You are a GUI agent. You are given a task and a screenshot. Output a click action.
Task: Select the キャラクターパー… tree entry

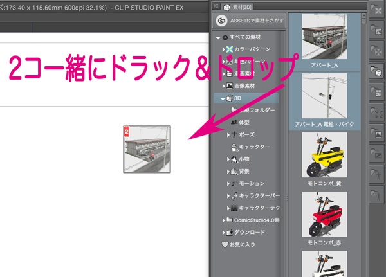coord(255,196)
